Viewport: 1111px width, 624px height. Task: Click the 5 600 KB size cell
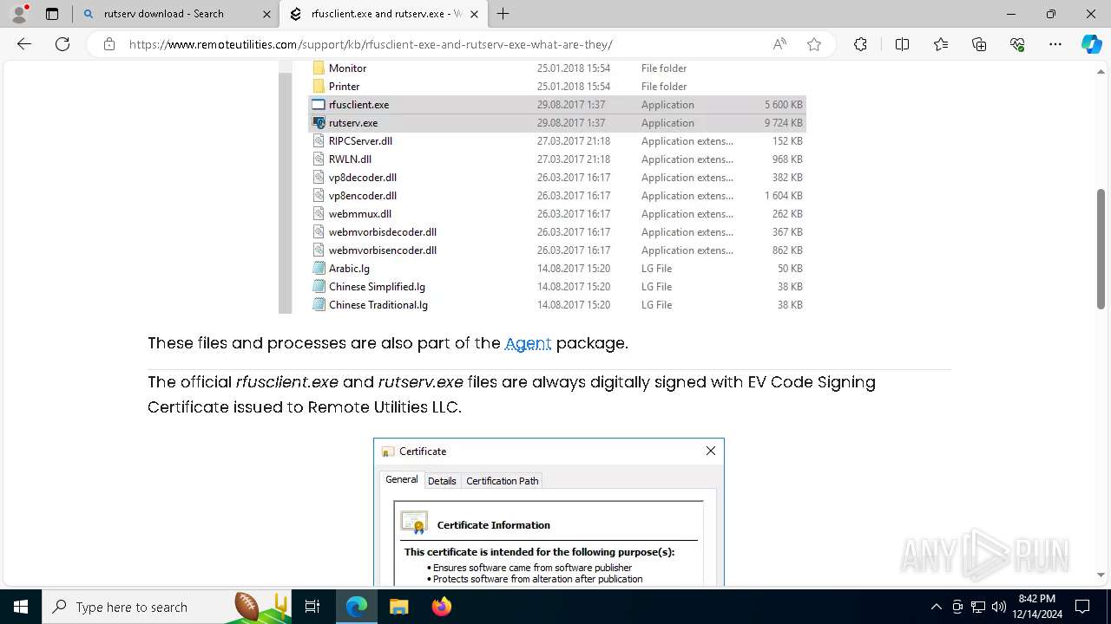pyautogui.click(x=784, y=104)
